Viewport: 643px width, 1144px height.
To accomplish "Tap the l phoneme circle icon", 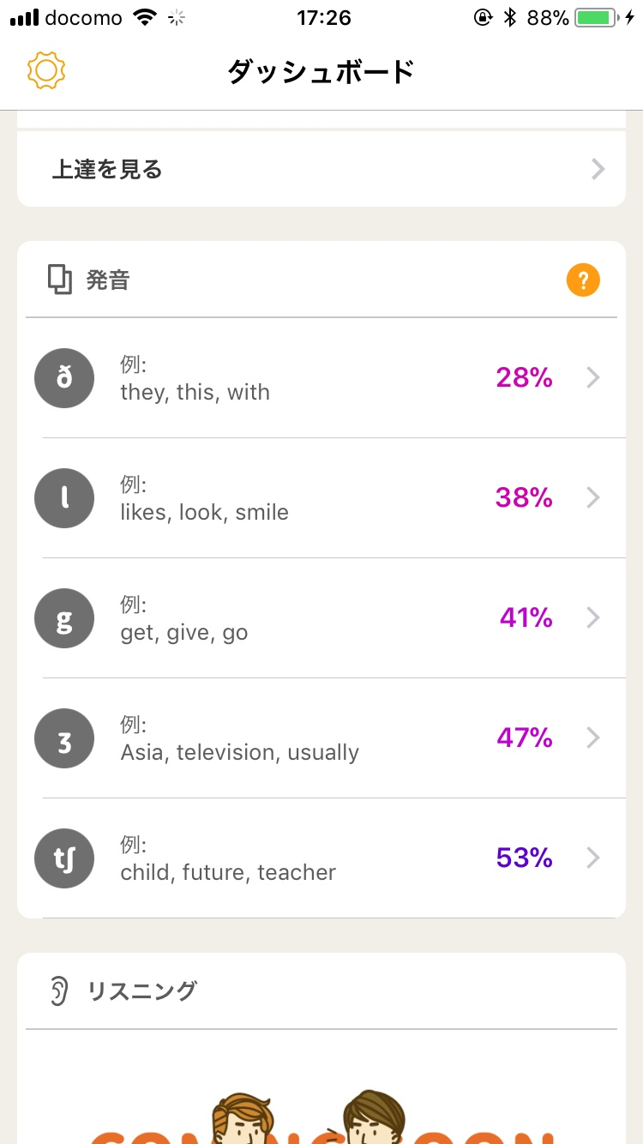I will [x=64, y=498].
